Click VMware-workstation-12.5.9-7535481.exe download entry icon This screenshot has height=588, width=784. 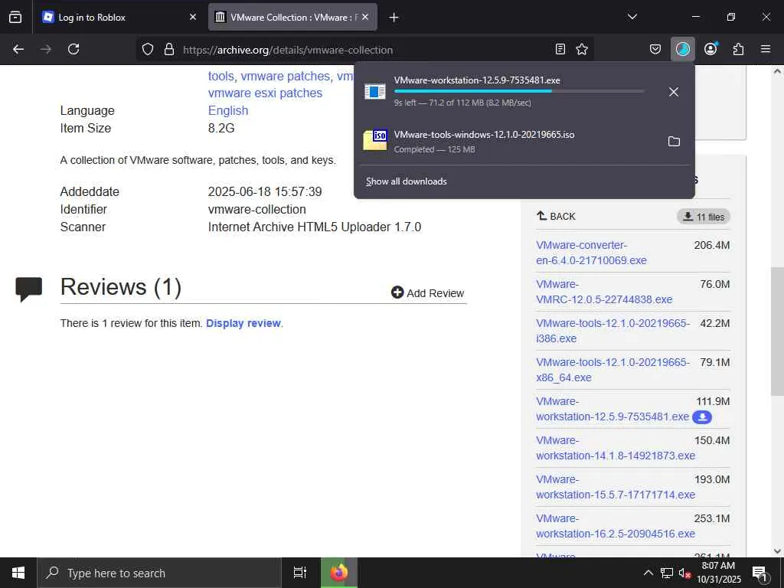coord(375,92)
